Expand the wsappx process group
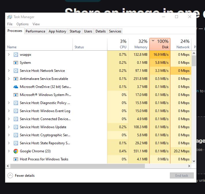Viewport: 205px width, 194px height. [x=9, y=54]
